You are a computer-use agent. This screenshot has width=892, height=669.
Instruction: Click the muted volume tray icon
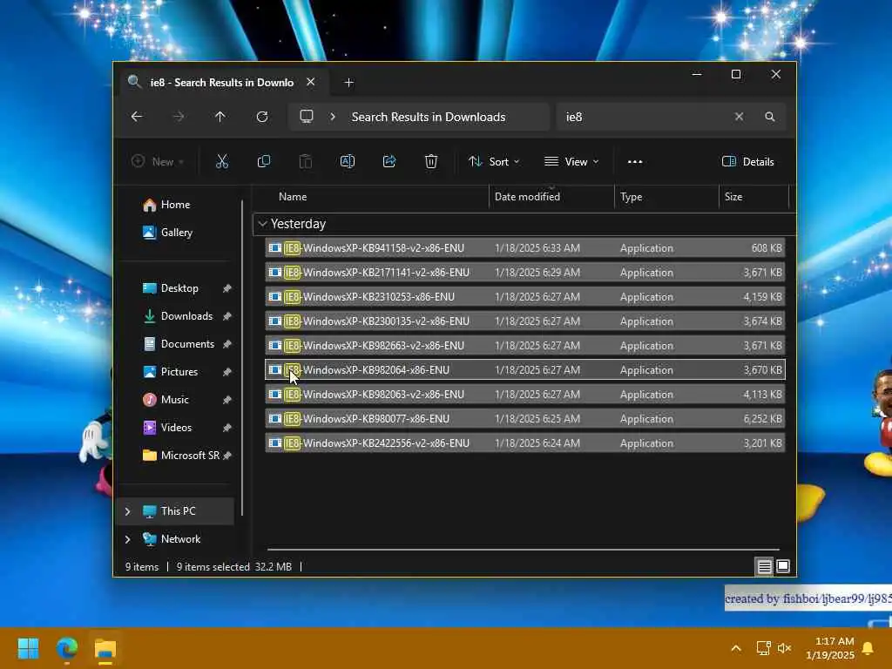click(x=785, y=648)
